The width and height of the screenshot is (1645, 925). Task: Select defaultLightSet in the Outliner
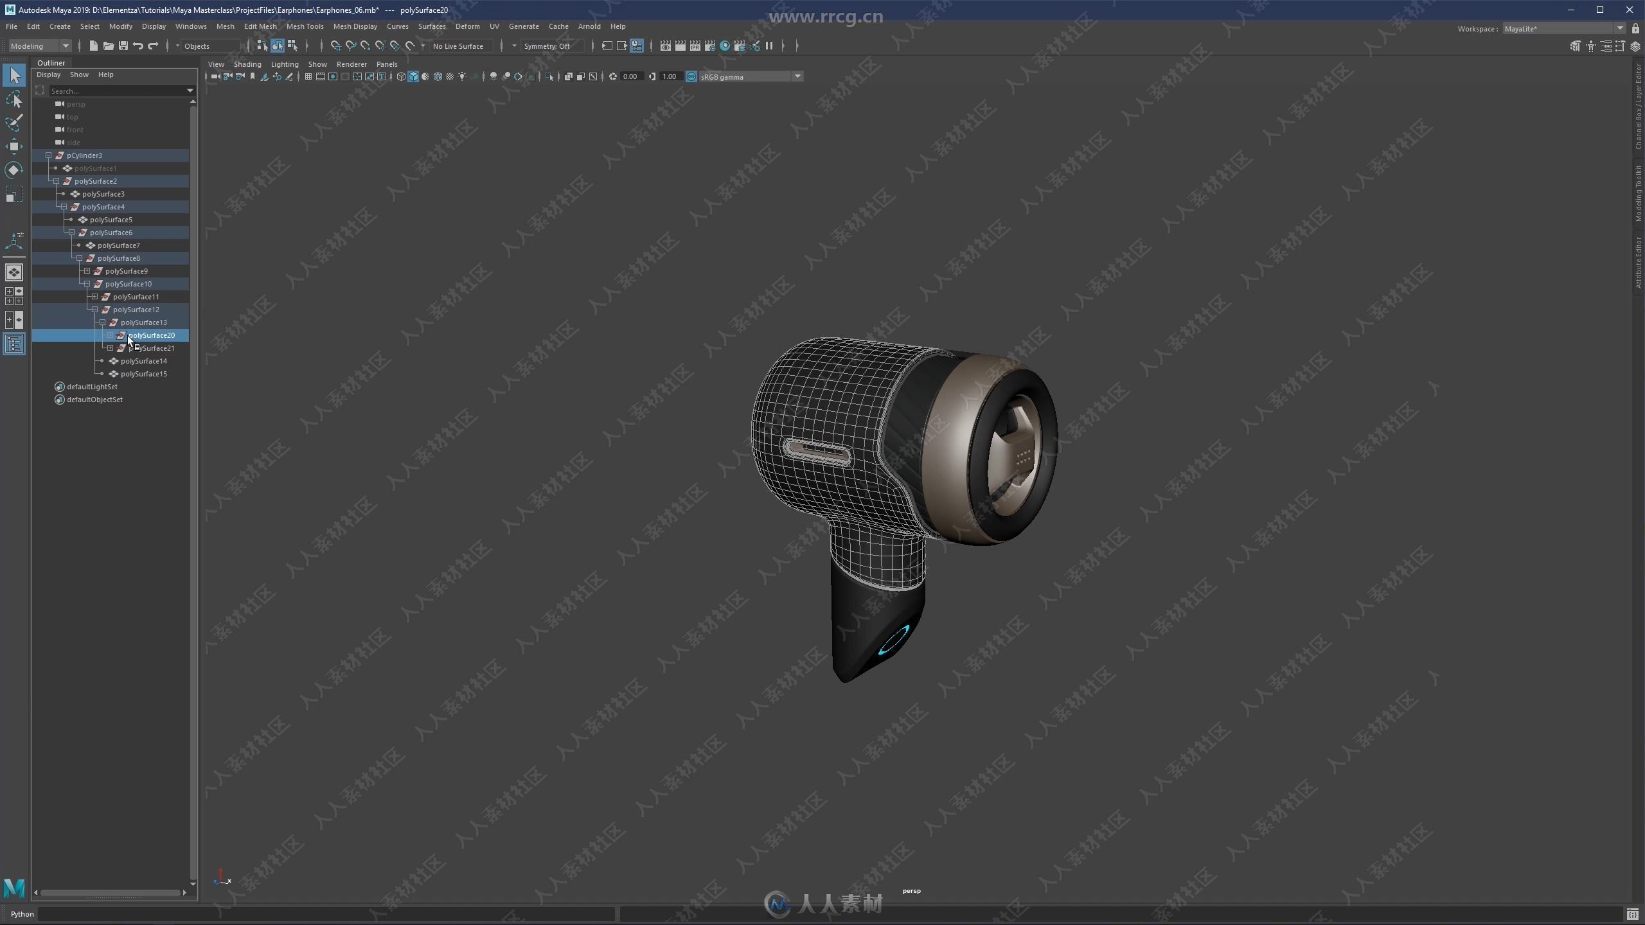pos(92,387)
